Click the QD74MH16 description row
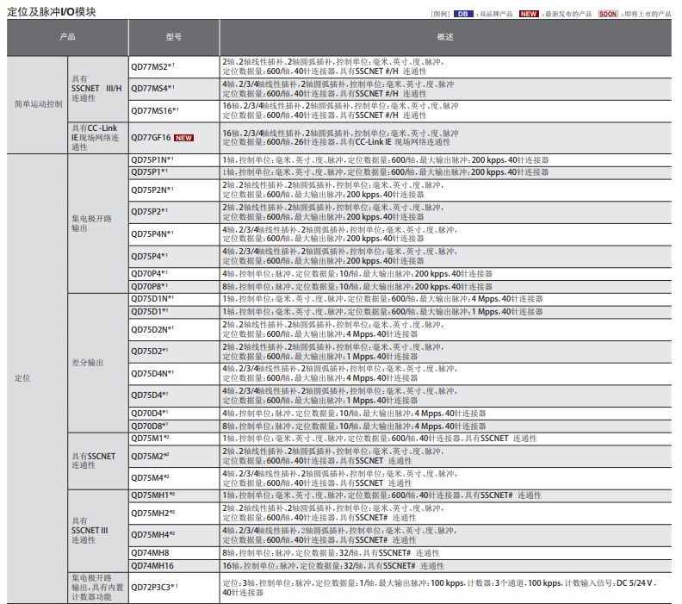 point(446,566)
